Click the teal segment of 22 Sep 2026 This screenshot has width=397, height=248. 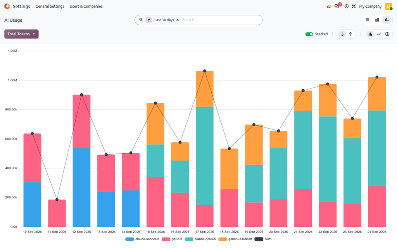pyautogui.click(x=328, y=159)
